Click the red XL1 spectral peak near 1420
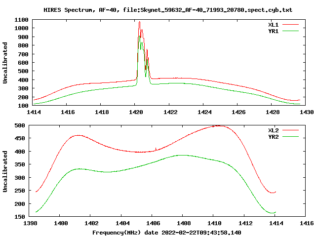Screen dimensions: 316x237 click(x=139, y=22)
